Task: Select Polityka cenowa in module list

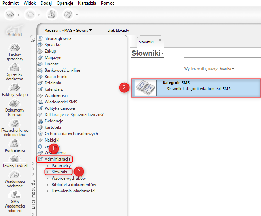Action: pos(60,108)
